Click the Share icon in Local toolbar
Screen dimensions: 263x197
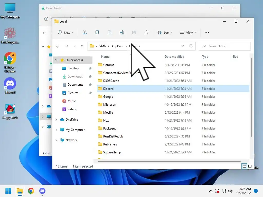[x=134, y=32]
